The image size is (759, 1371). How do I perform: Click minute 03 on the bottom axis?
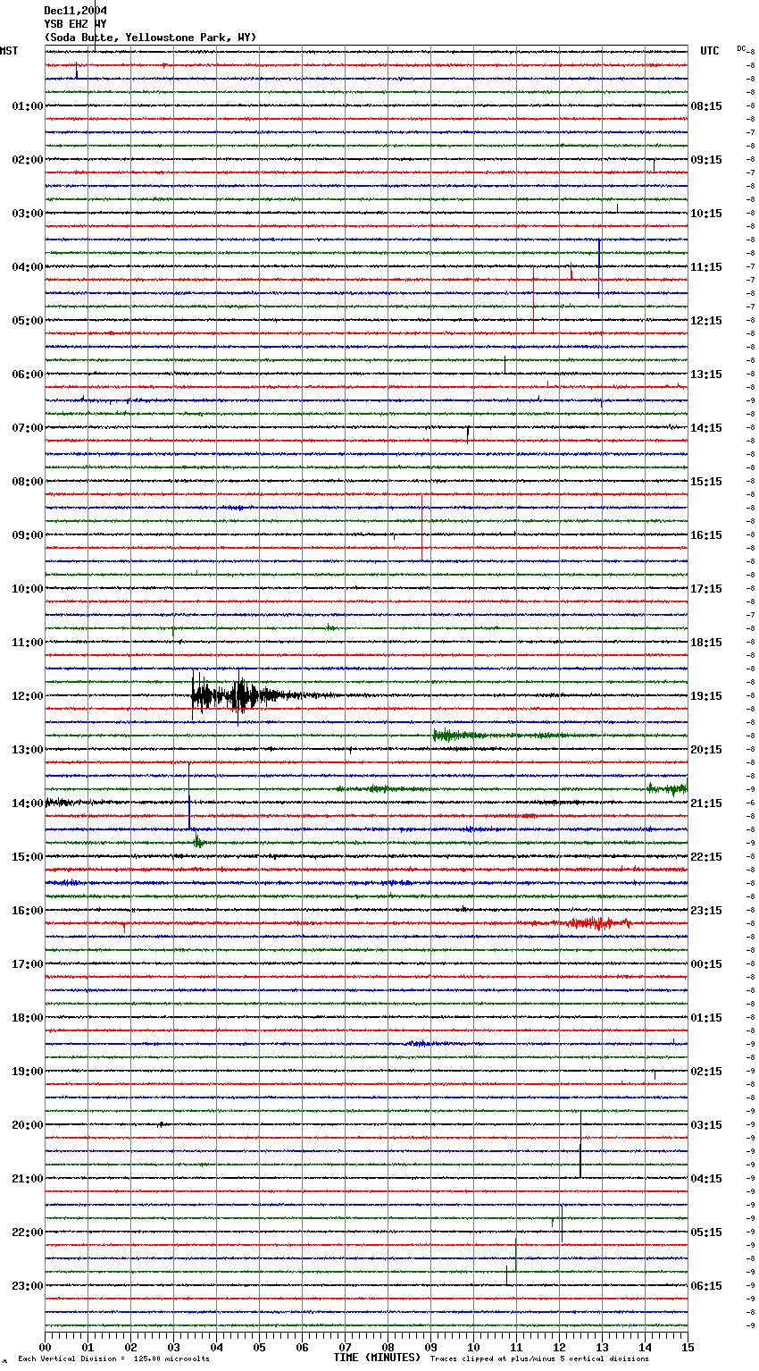(x=173, y=1347)
